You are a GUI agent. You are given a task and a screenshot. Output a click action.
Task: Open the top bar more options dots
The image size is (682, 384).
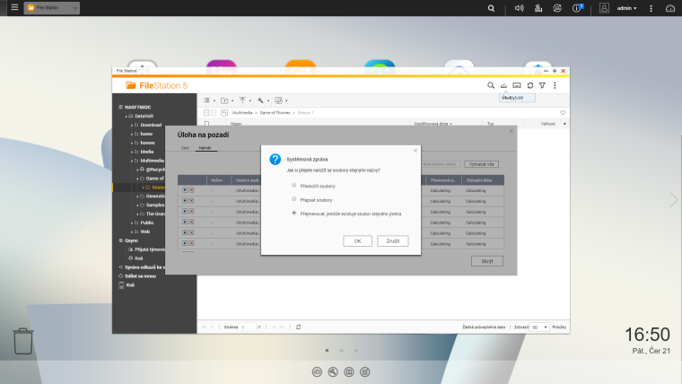[651, 8]
